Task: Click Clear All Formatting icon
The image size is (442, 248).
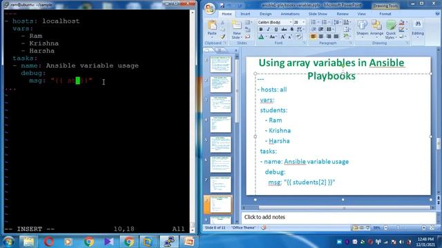Action: 299,37
